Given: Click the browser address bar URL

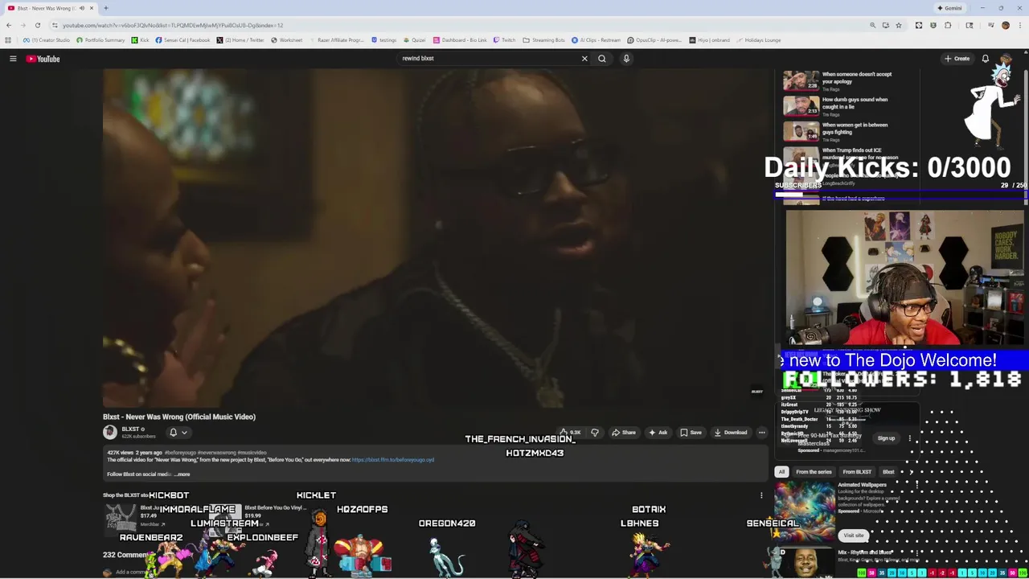Looking at the screenshot, I should click(173, 25).
